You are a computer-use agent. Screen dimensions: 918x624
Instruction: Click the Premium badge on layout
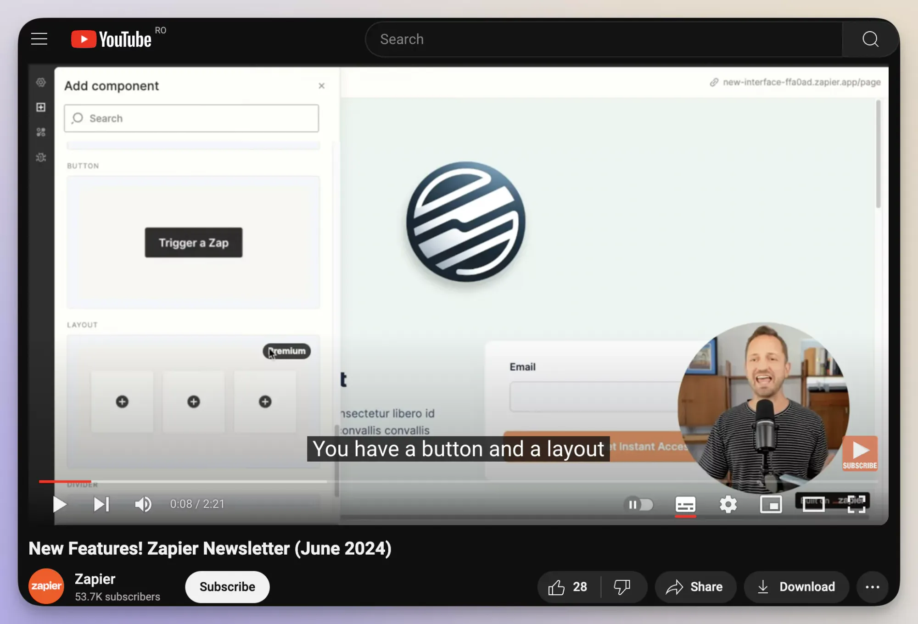click(287, 351)
